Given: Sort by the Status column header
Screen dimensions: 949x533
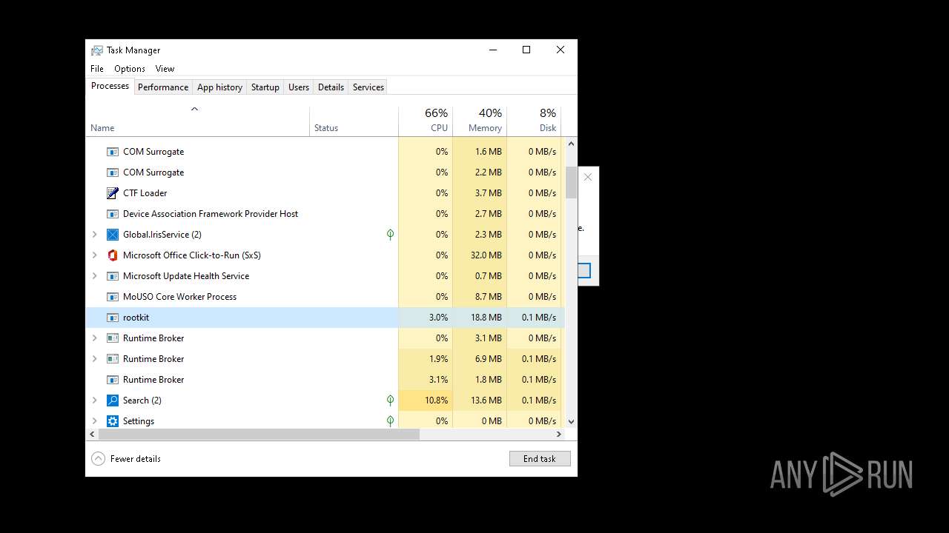Looking at the screenshot, I should coord(354,121).
